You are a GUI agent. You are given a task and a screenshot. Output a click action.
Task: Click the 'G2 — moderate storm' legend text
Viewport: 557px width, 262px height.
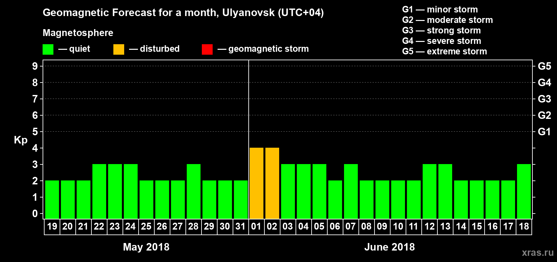[x=448, y=20]
